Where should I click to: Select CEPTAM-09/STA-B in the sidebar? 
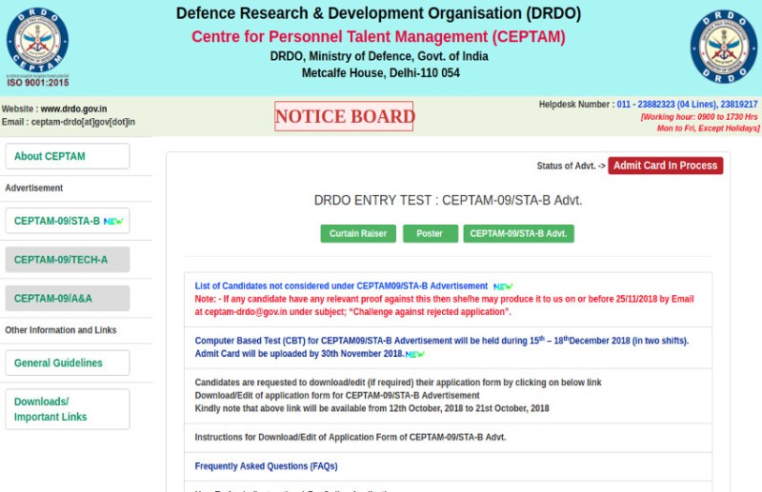point(57,221)
